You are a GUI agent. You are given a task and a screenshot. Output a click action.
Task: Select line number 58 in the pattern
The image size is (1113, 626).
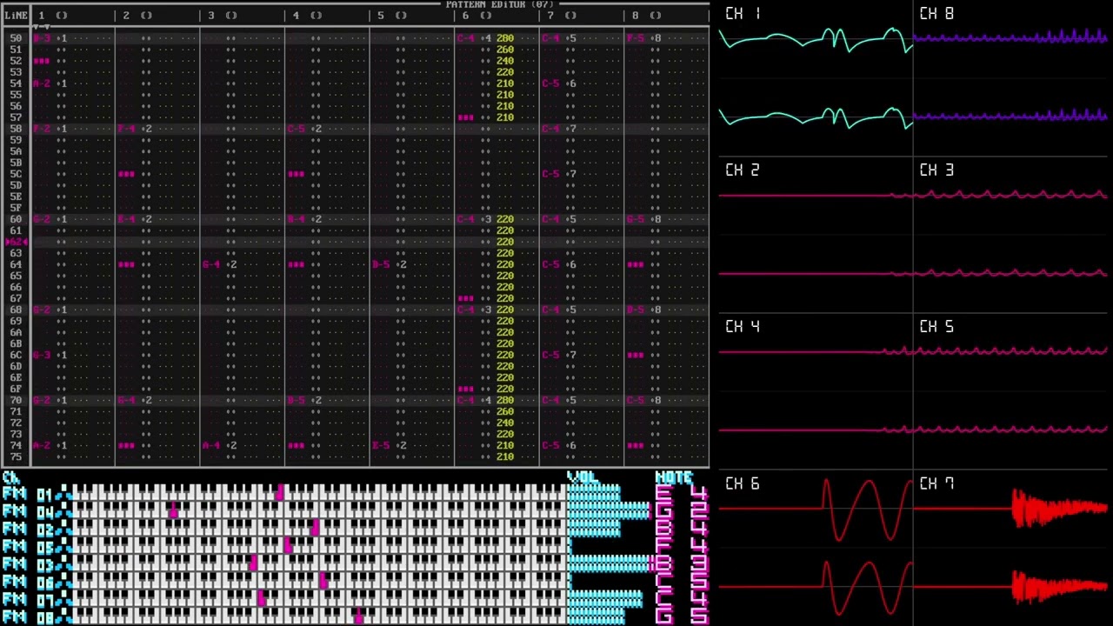[16, 129]
